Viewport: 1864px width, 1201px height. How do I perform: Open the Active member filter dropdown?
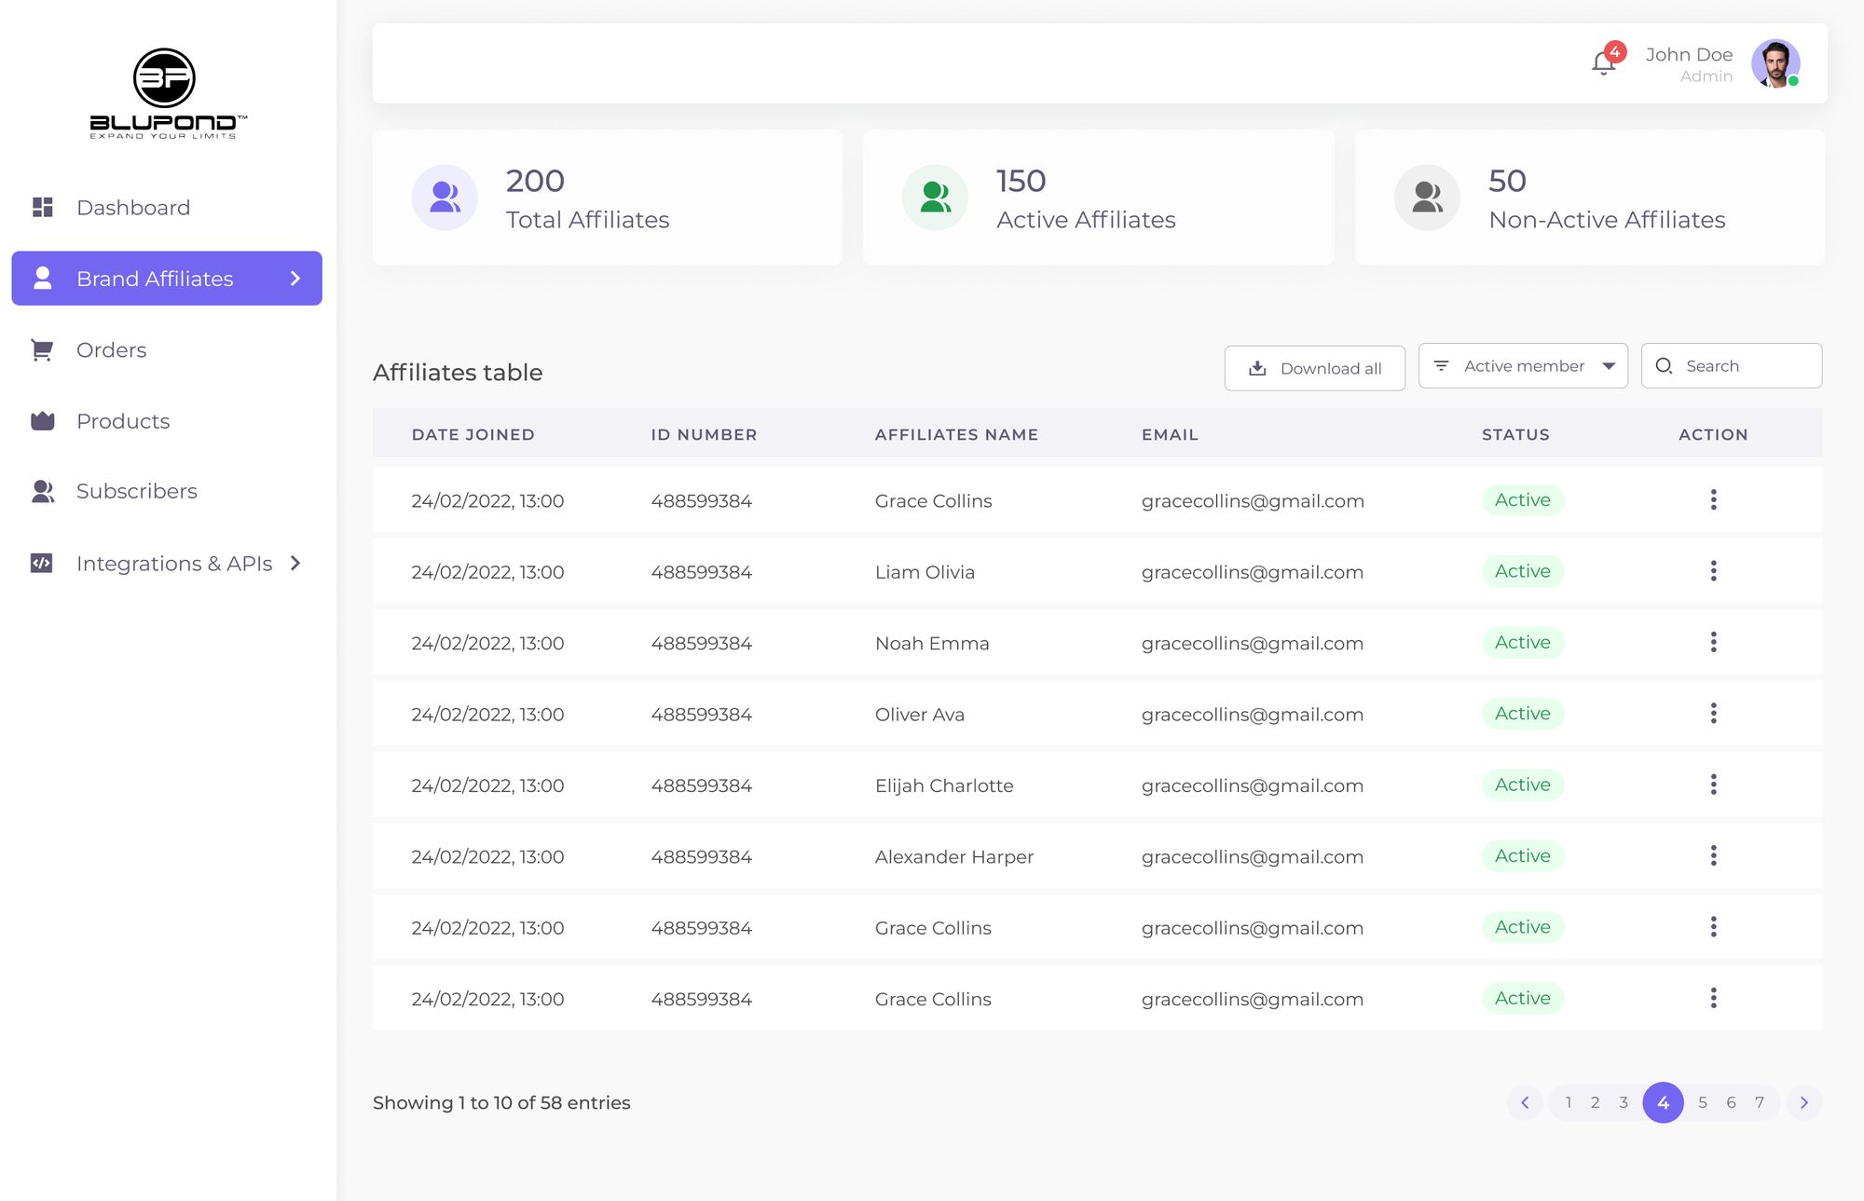[1523, 366]
